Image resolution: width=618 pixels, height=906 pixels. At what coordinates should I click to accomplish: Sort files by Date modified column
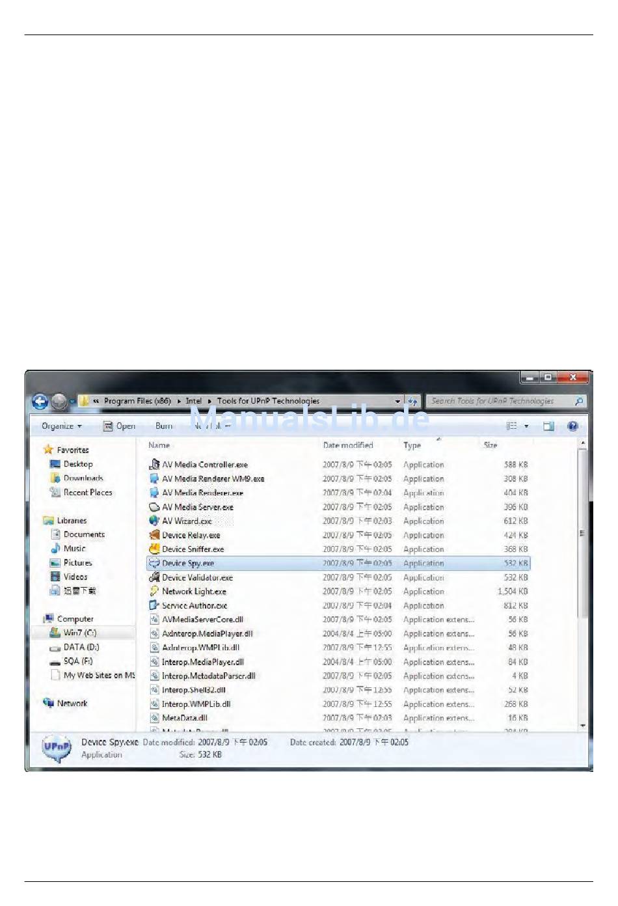(x=348, y=446)
